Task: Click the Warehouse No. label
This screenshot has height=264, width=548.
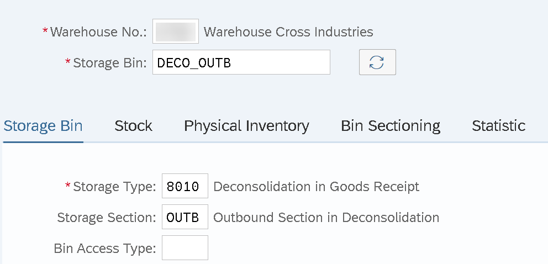Action: click(98, 32)
